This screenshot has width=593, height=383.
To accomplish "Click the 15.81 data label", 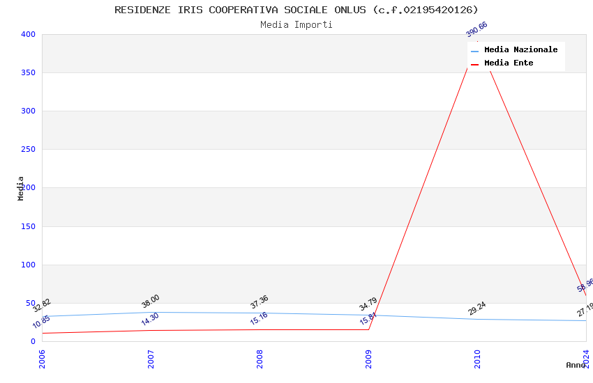I will [x=368, y=319].
